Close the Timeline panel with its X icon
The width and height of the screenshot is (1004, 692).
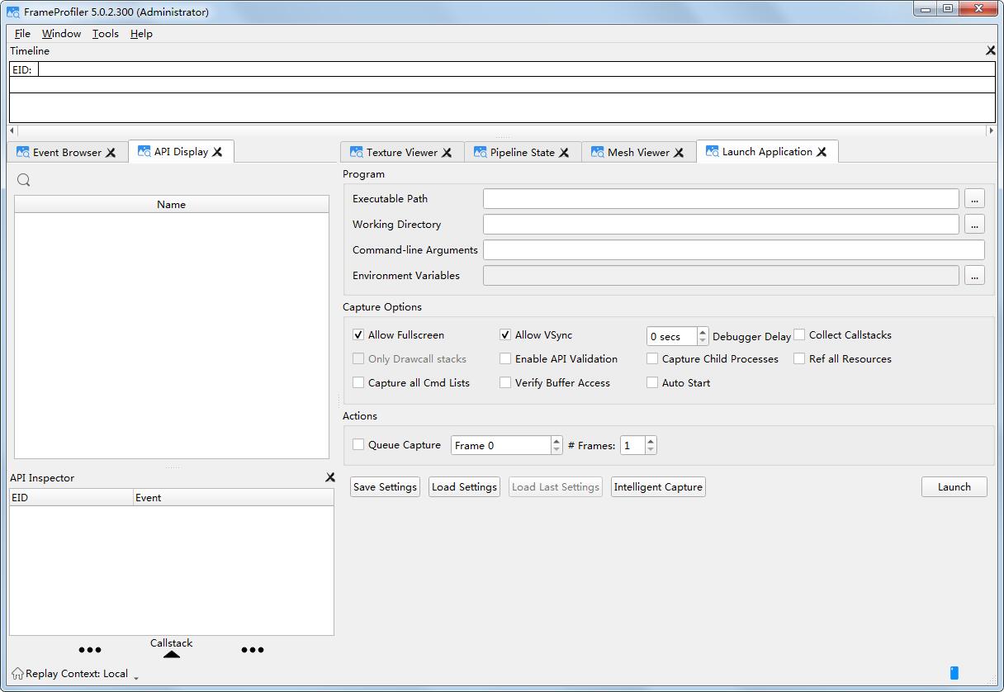pos(991,50)
